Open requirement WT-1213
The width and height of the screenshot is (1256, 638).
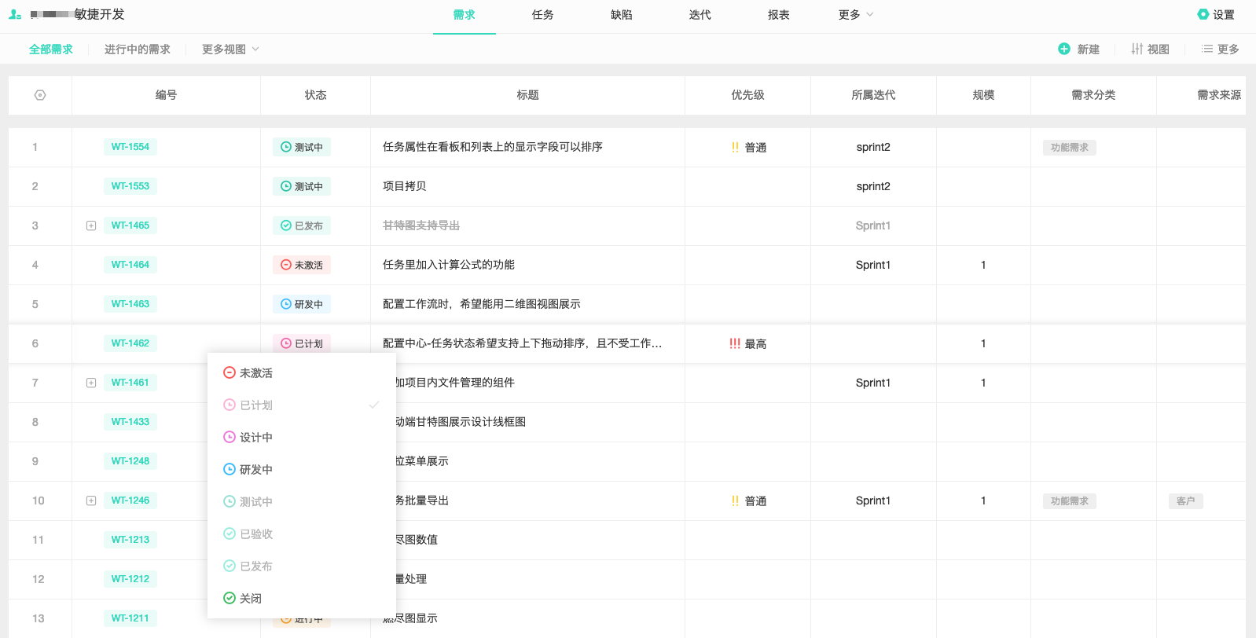130,540
